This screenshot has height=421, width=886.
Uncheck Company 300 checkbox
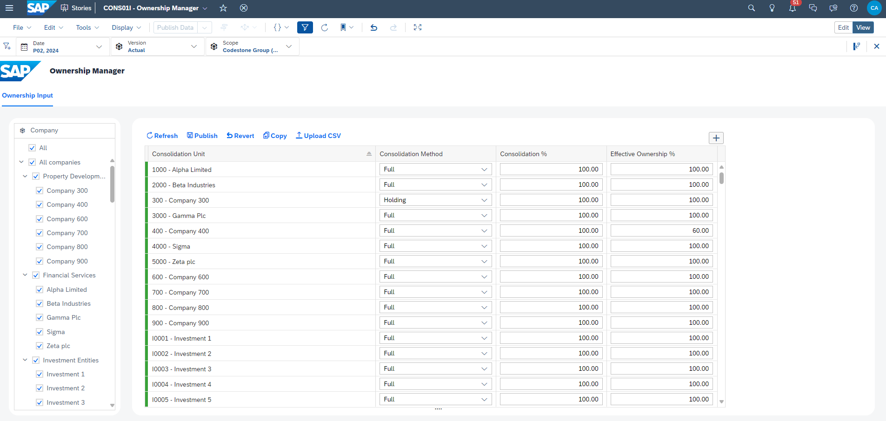tap(40, 191)
